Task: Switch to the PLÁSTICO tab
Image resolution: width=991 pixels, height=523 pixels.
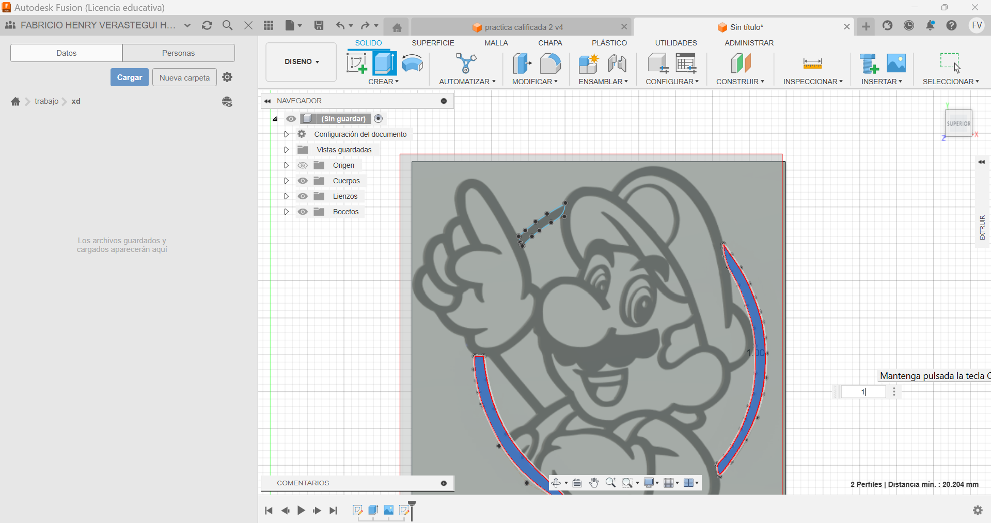Action: click(x=609, y=43)
